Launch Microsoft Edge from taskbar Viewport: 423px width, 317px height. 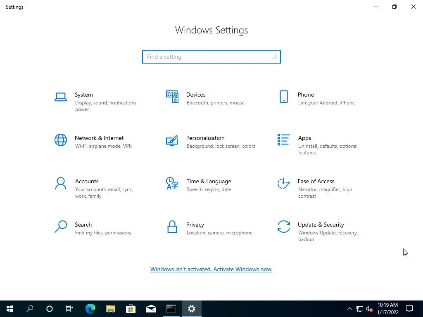tap(90, 309)
